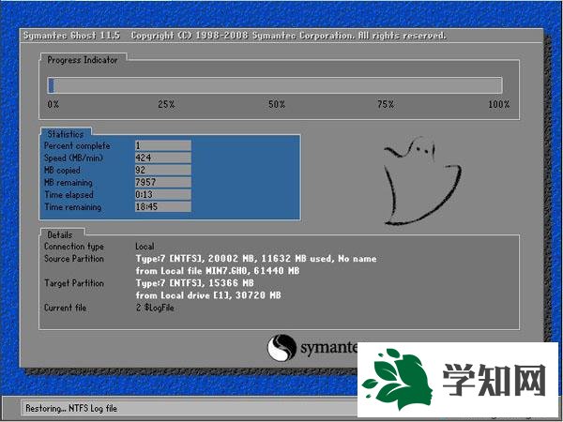Click the Ghost mascot drawing
This screenshot has height=422, width=563.
click(x=422, y=180)
